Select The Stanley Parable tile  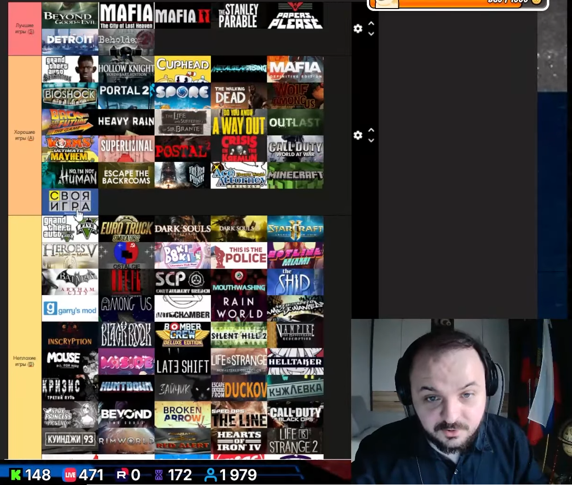[x=239, y=16]
